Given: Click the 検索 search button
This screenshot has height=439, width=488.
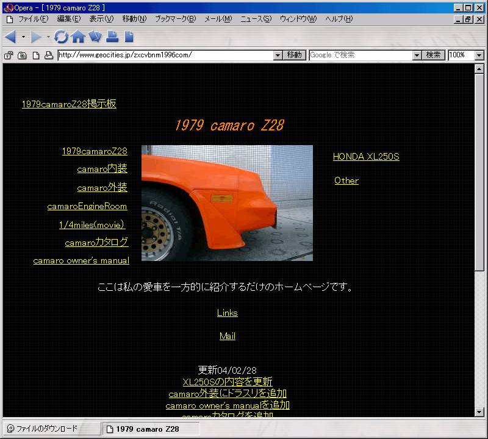Looking at the screenshot, I should (x=433, y=55).
